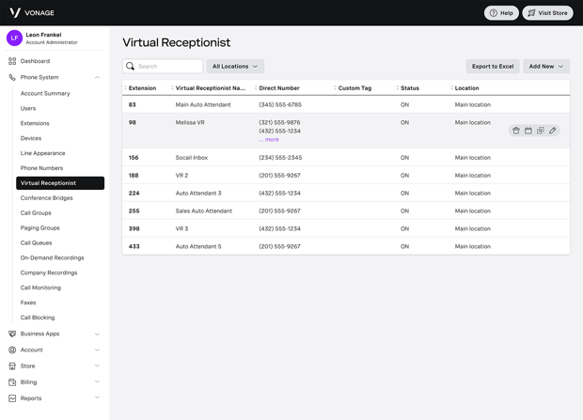
Task: Click the Vonage logo
Action: (31, 13)
